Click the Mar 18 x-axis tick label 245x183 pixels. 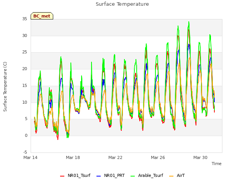click(73, 157)
